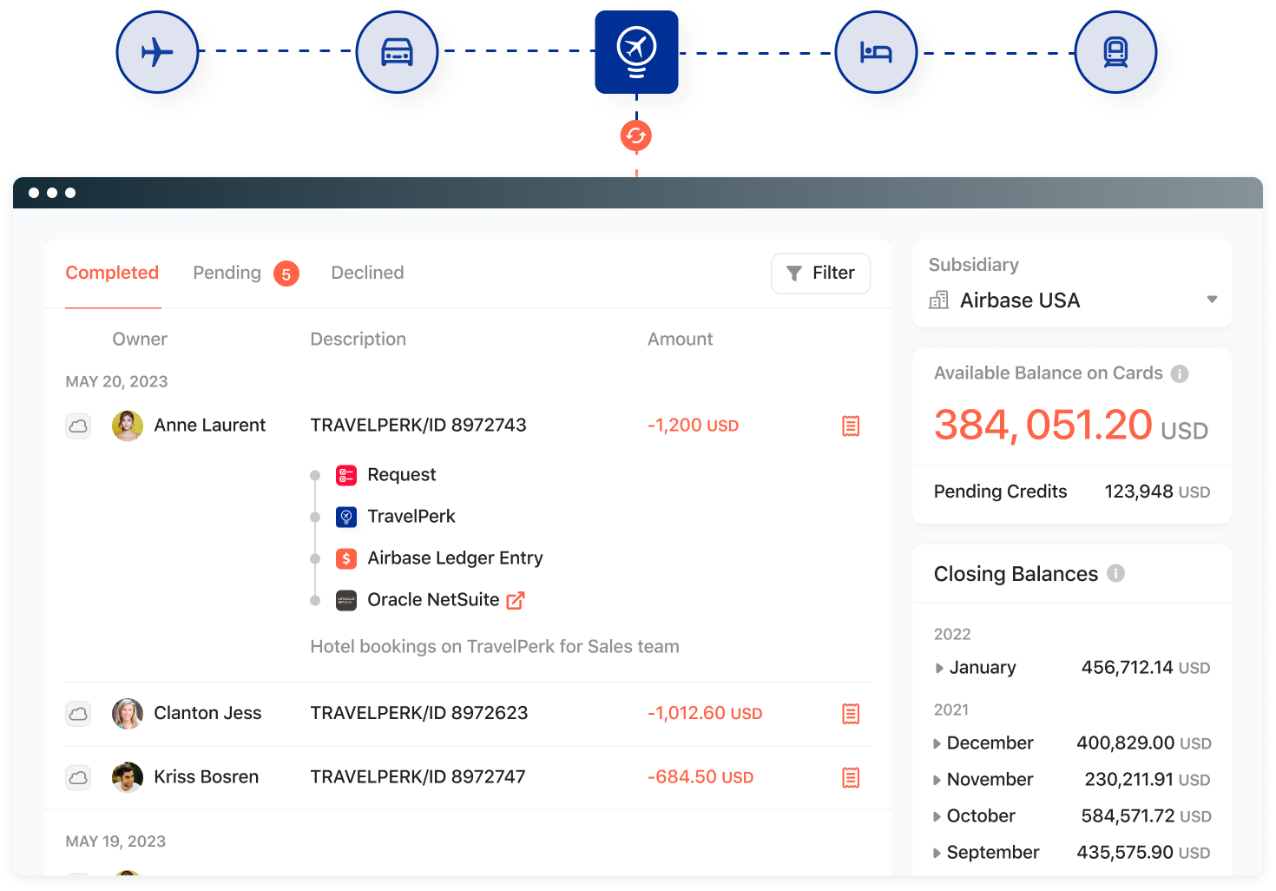Click cloud sync icon beside Kriss Bosren
Screen dimensions: 1276x891
coord(78,777)
